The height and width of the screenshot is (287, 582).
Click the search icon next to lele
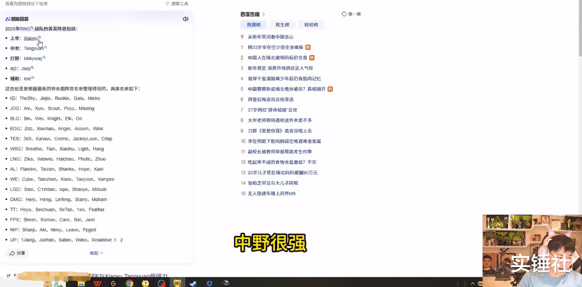32,77
